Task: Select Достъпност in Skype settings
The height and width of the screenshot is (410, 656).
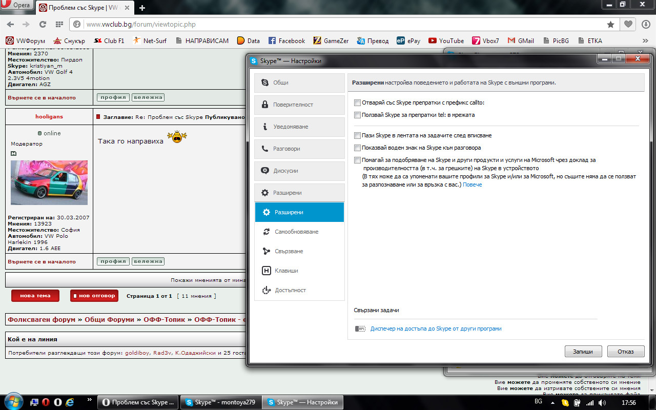Action: click(x=300, y=290)
